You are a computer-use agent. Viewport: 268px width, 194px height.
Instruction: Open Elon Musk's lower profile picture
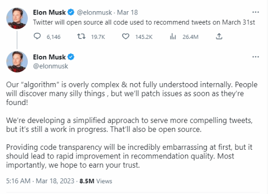17,62
